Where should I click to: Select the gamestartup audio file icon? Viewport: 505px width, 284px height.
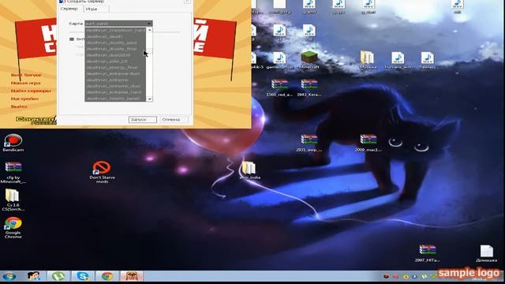(279, 60)
